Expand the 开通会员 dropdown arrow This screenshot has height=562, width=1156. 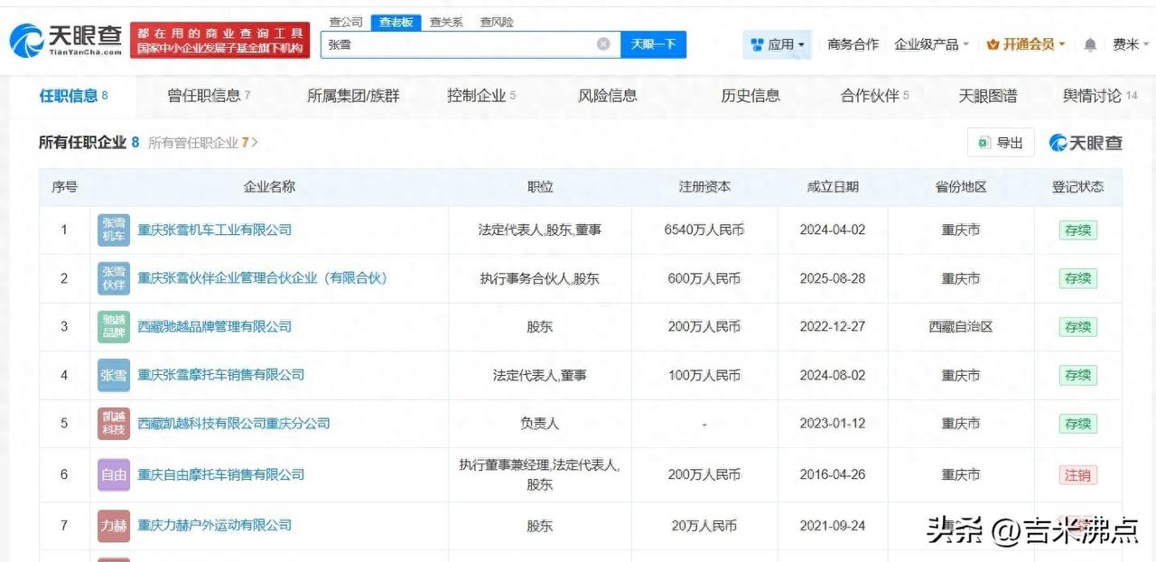1063,43
